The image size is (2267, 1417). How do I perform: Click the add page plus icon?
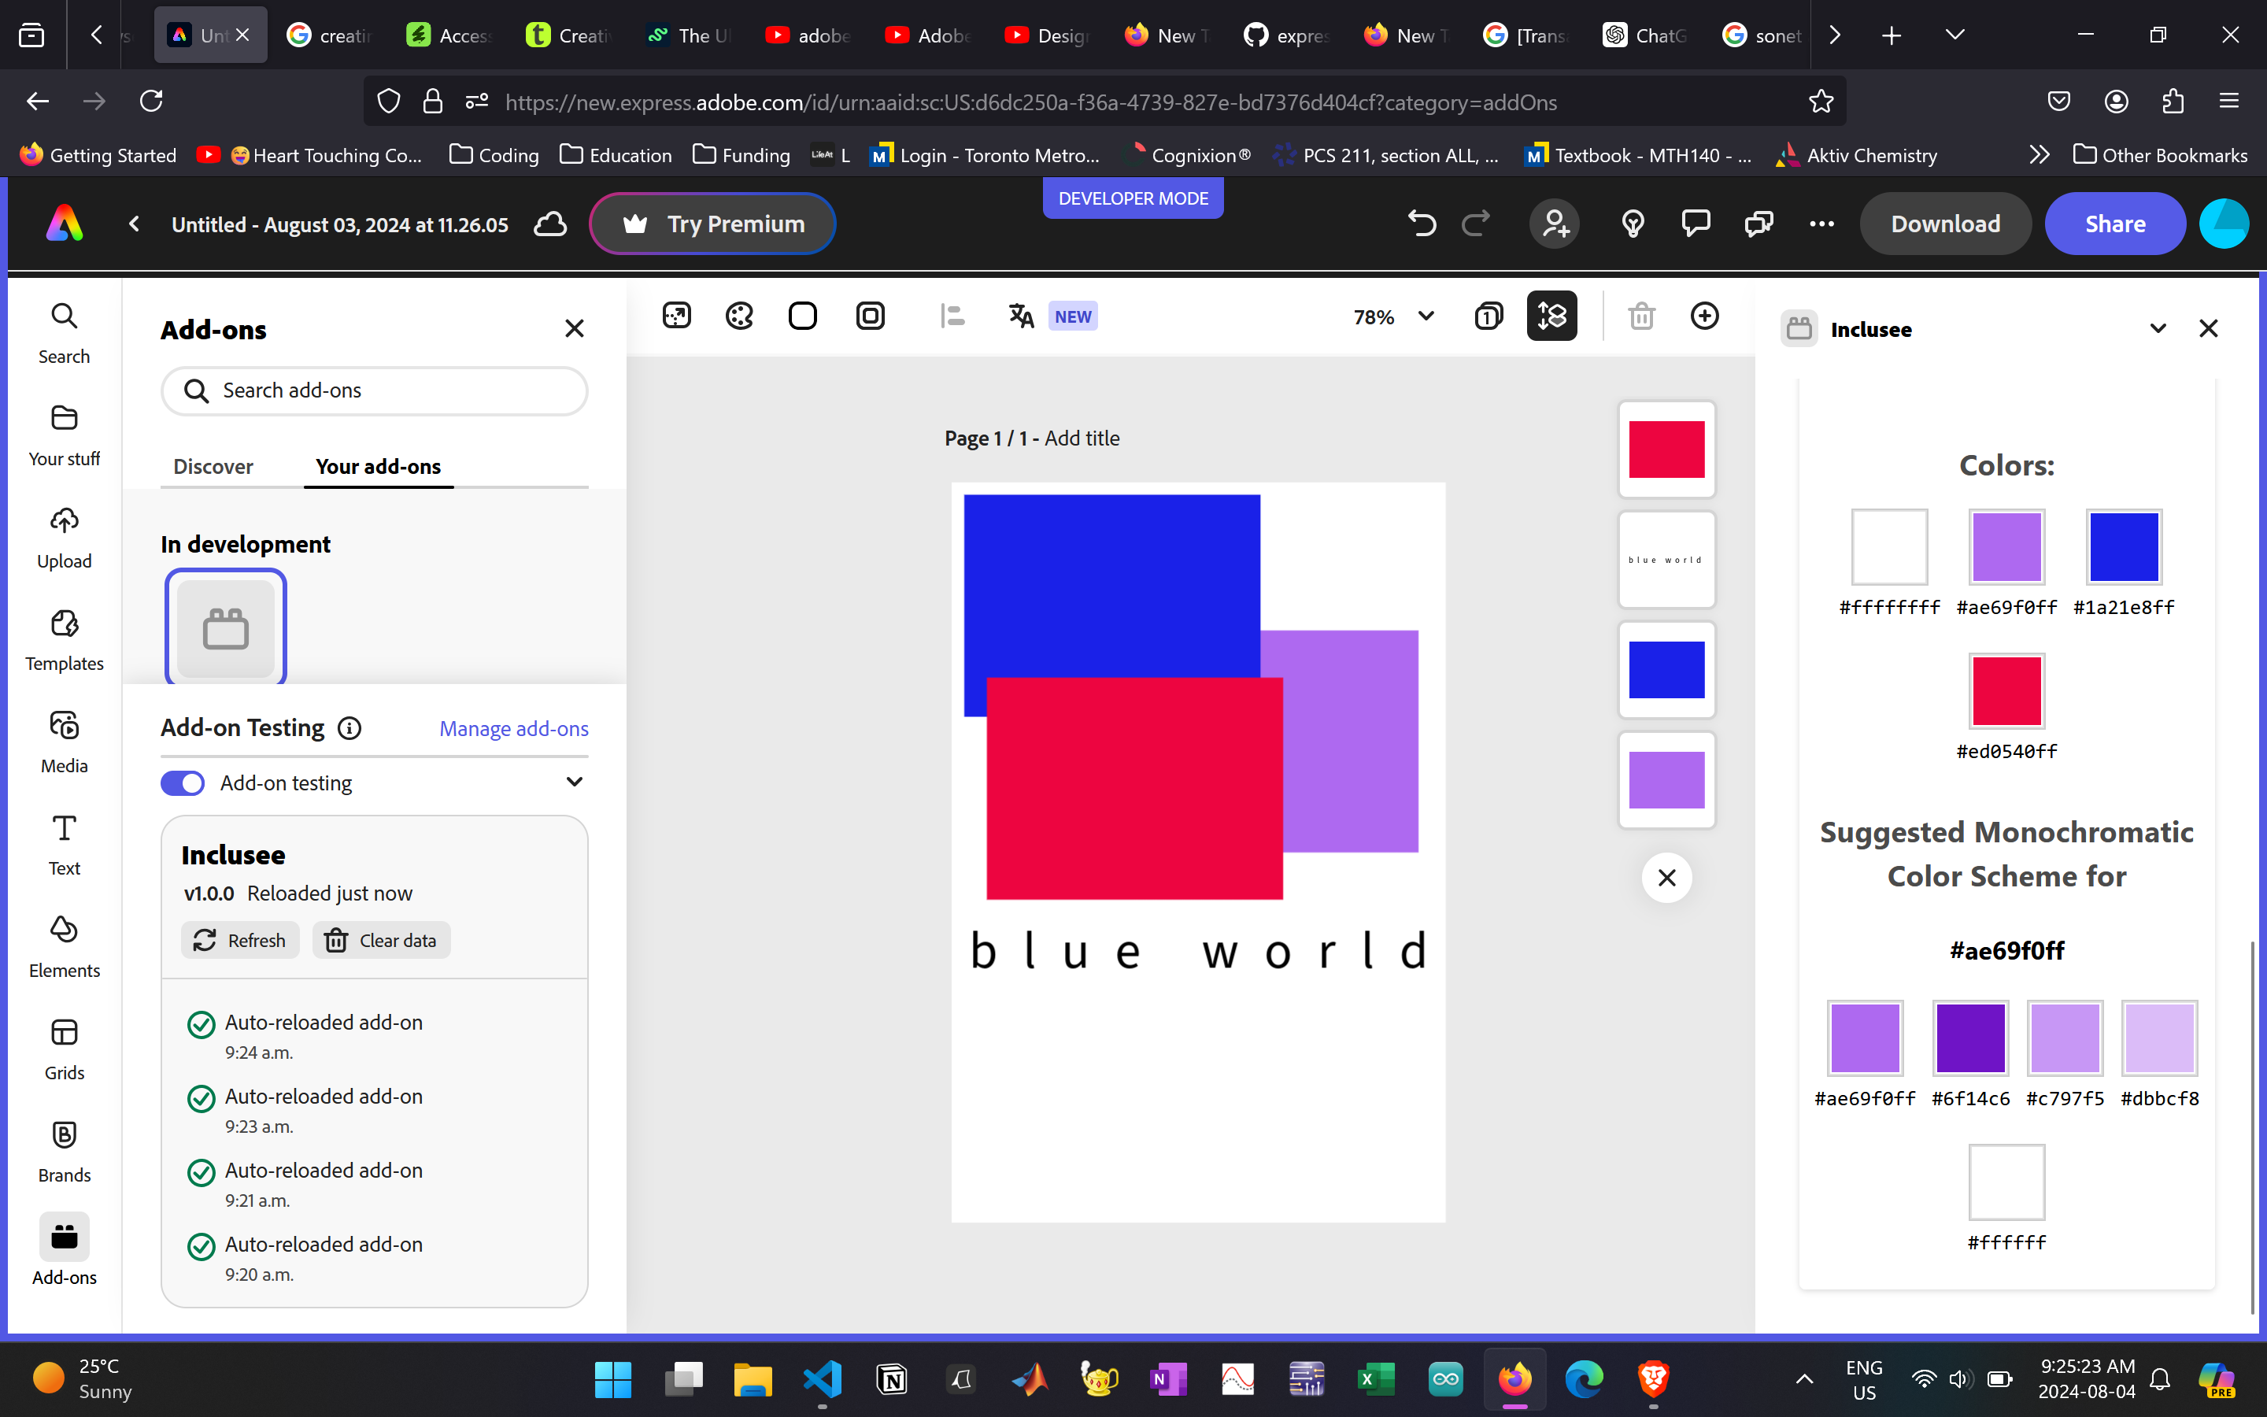pyautogui.click(x=1704, y=316)
